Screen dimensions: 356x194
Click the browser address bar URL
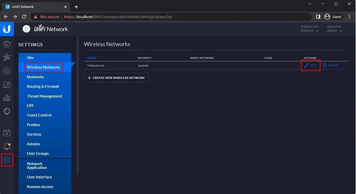pyautogui.click(x=118, y=17)
